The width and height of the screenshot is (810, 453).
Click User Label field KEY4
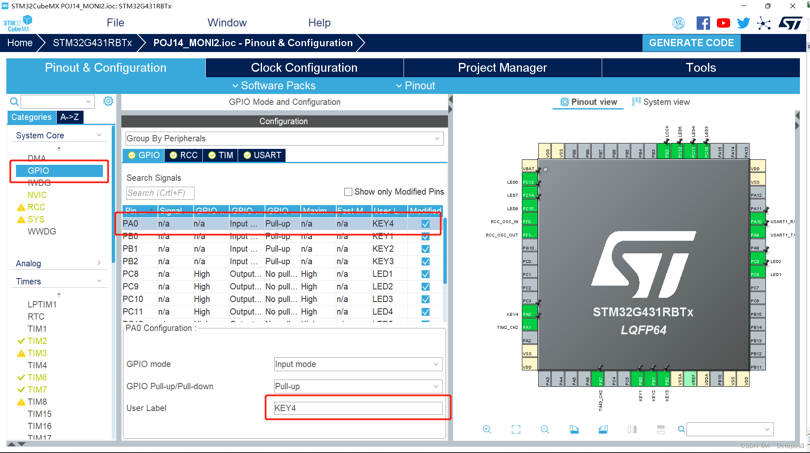[358, 408]
